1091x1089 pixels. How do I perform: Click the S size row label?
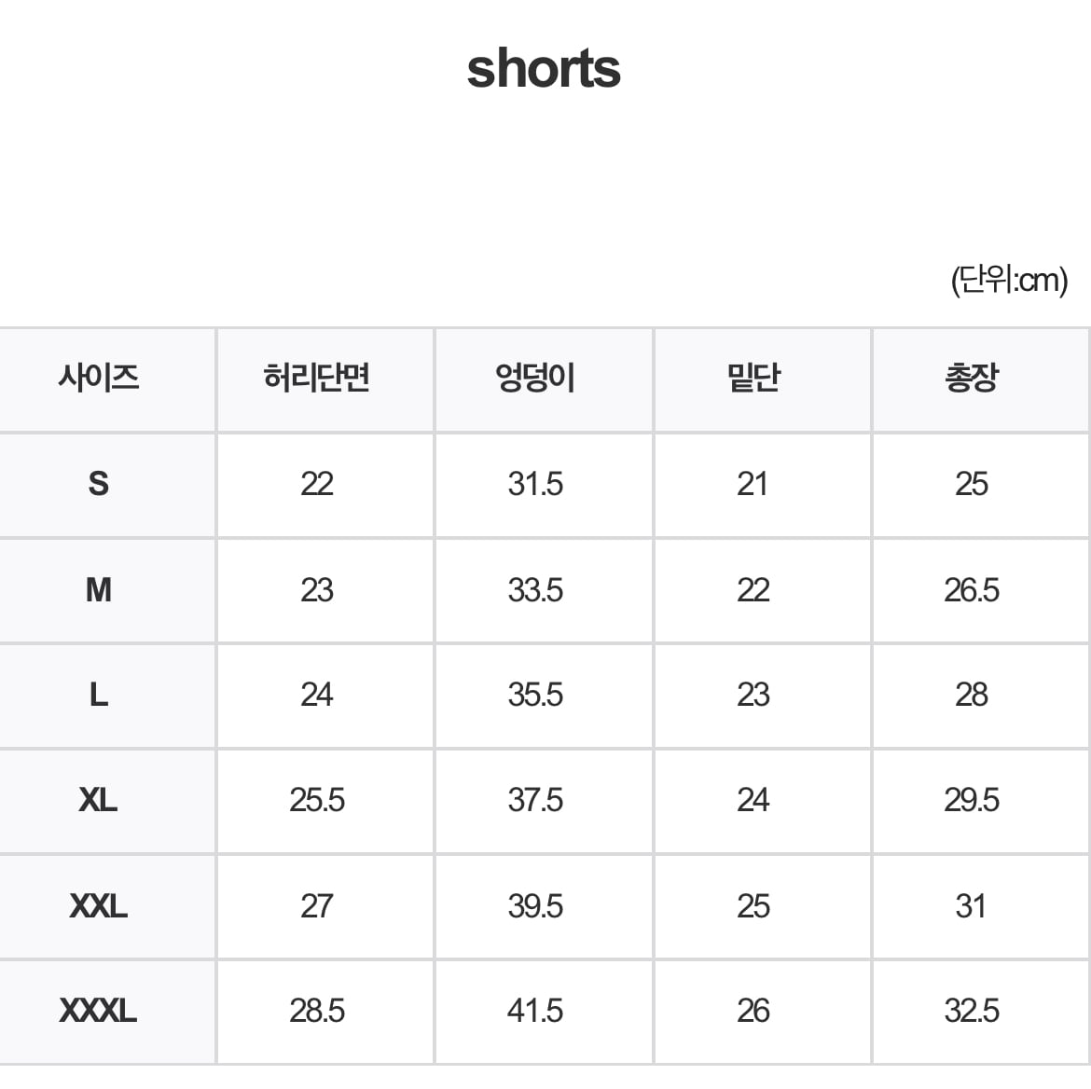click(x=99, y=484)
